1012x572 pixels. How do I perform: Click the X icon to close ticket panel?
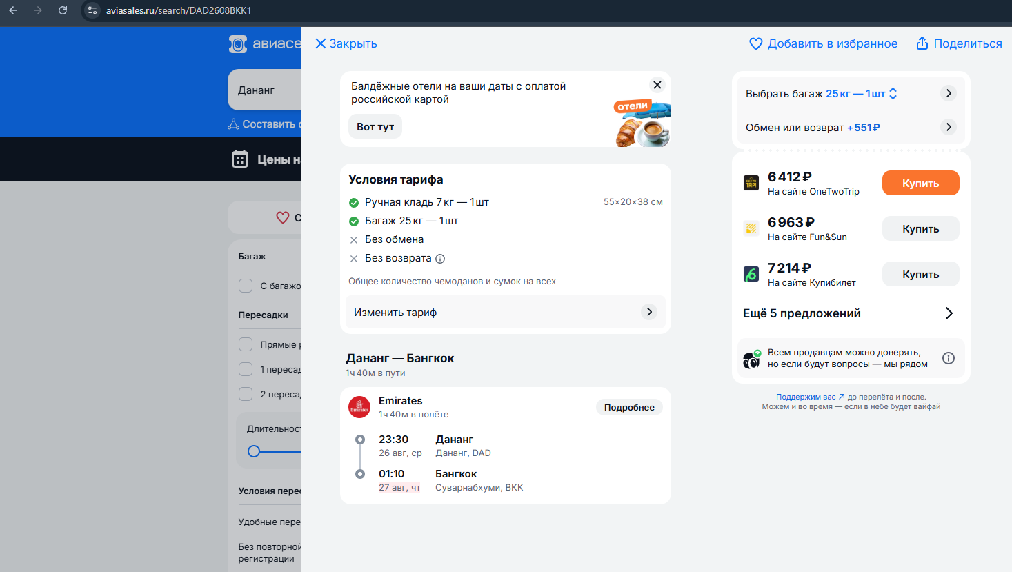tap(320, 43)
